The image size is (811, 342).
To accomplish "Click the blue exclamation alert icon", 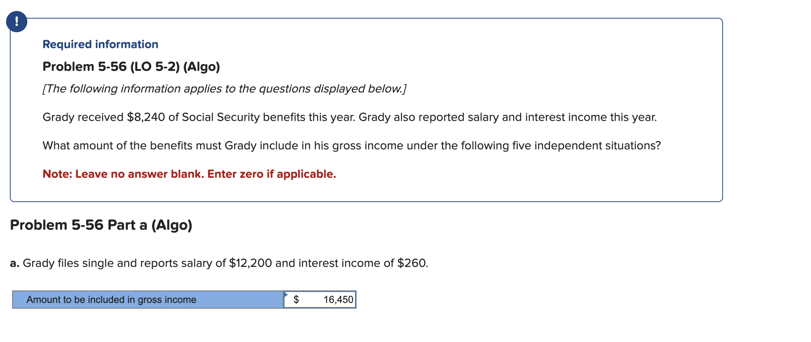I will point(17,22).
